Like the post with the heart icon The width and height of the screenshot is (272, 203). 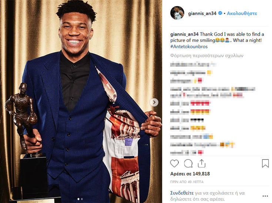(x=174, y=163)
